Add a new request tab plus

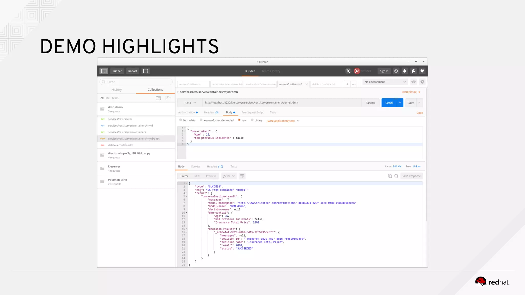point(347,84)
